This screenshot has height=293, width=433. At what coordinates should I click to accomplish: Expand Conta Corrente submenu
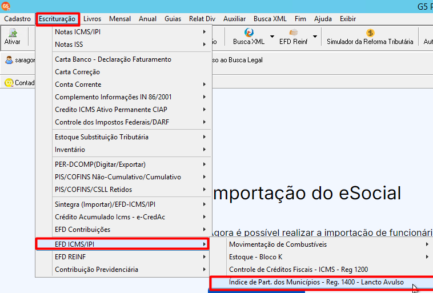pyautogui.click(x=123, y=84)
